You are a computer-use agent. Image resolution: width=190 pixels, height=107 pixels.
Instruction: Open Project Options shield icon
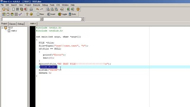click(x=78, y=9)
